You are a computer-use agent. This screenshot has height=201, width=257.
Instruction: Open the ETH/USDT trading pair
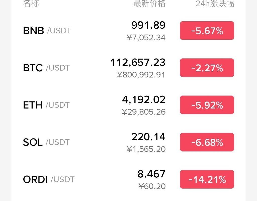tap(128, 105)
